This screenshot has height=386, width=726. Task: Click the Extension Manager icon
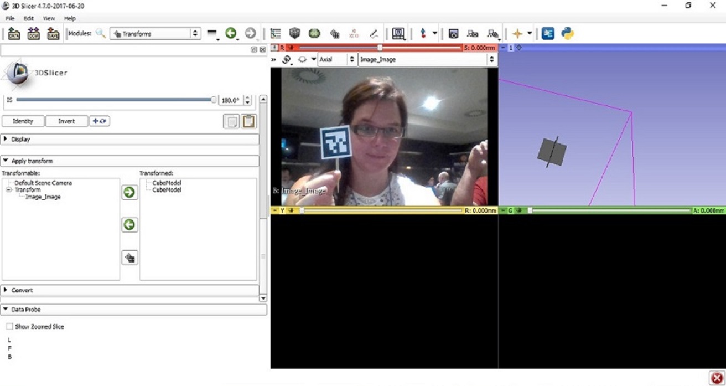tap(548, 34)
